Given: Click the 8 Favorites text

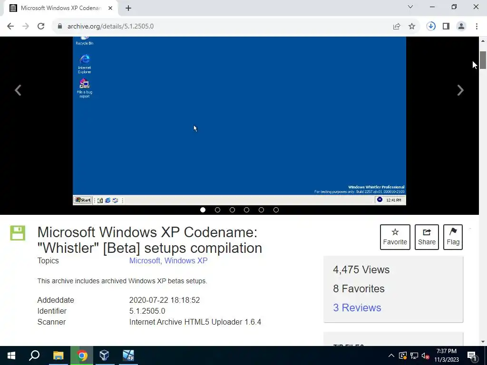Looking at the screenshot, I should [359, 288].
